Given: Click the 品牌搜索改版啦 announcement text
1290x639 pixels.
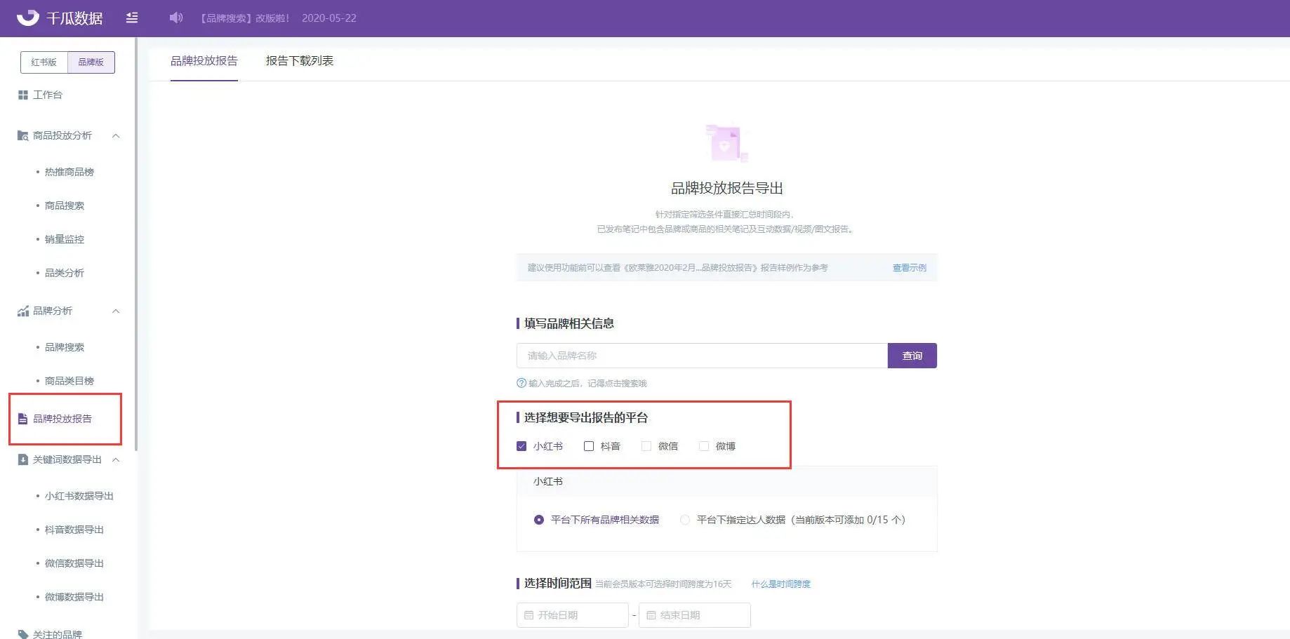Looking at the screenshot, I should (x=245, y=18).
